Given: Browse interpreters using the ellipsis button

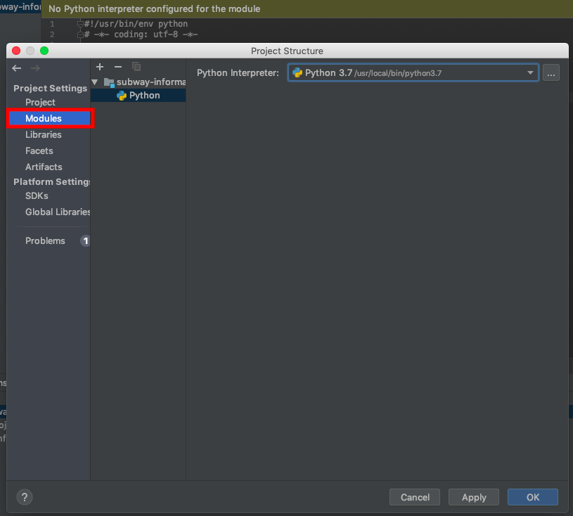Looking at the screenshot, I should (x=551, y=72).
